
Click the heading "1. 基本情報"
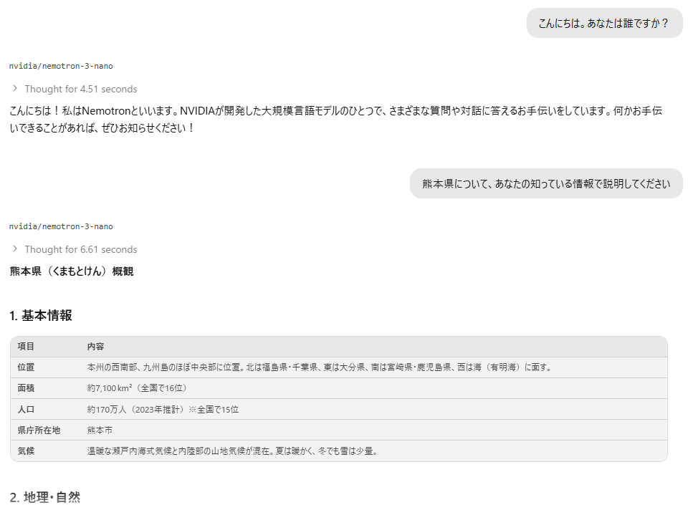[x=41, y=316]
